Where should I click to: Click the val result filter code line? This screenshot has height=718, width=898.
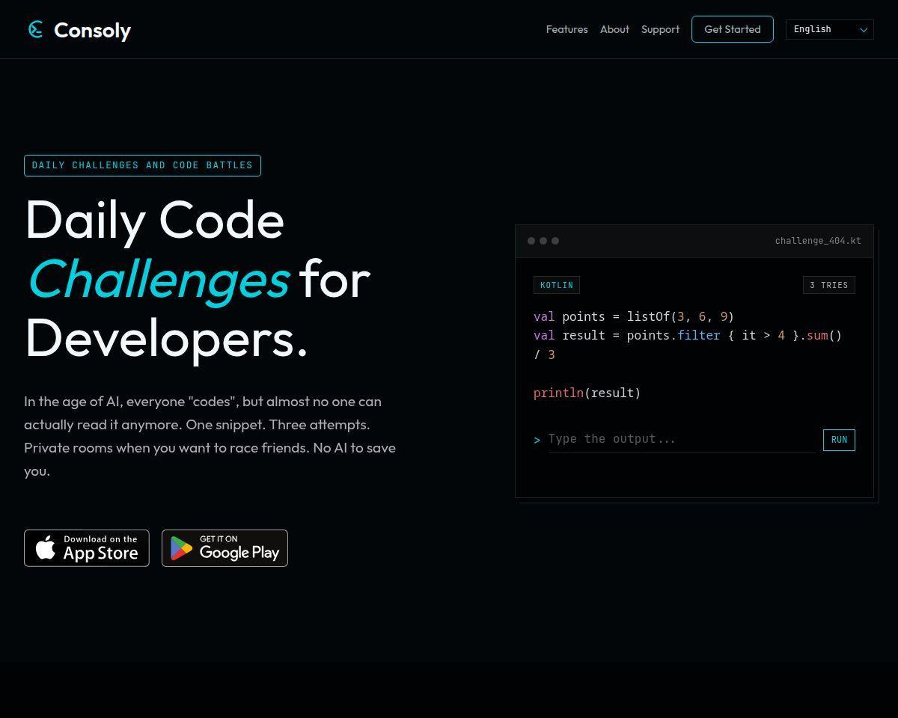(x=688, y=345)
